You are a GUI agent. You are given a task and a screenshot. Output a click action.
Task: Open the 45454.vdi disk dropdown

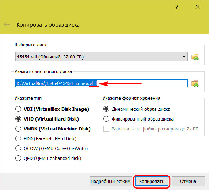102,57
